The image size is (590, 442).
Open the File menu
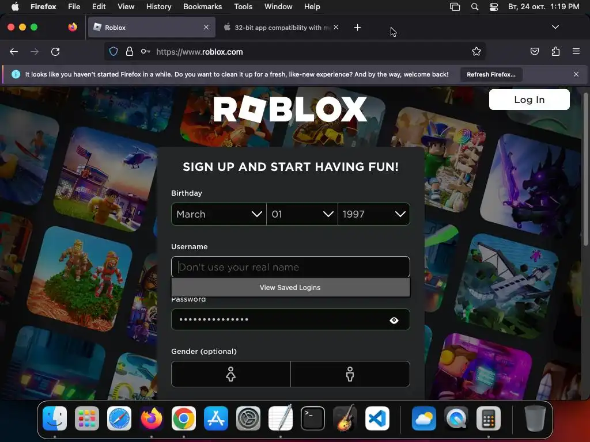click(x=74, y=6)
